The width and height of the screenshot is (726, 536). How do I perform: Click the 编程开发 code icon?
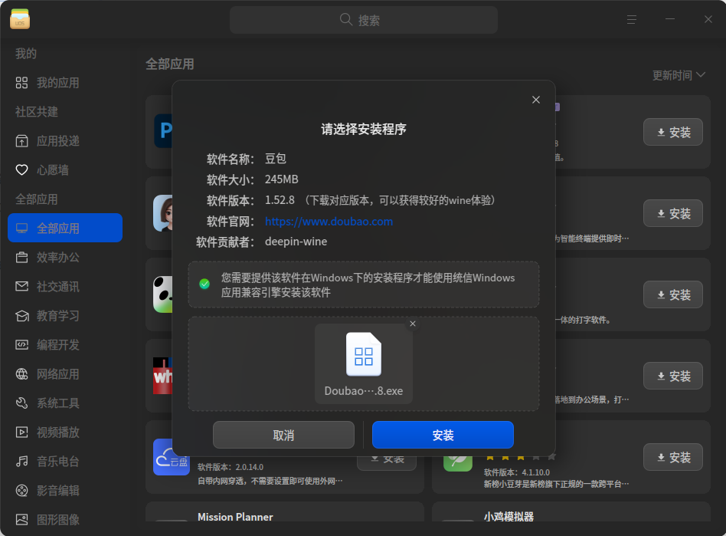[21, 345]
